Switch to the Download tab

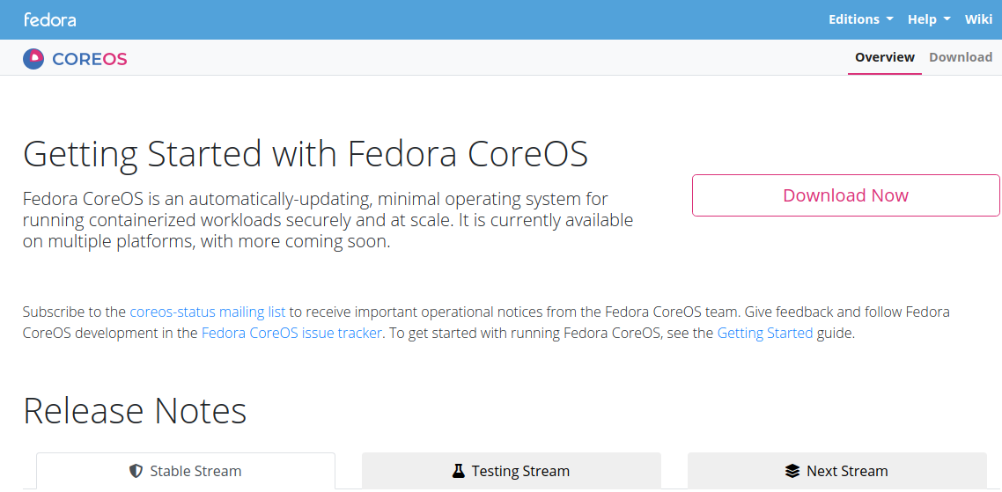point(961,57)
